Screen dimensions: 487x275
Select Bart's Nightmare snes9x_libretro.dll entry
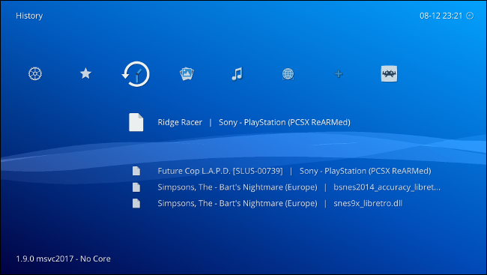coord(267,203)
